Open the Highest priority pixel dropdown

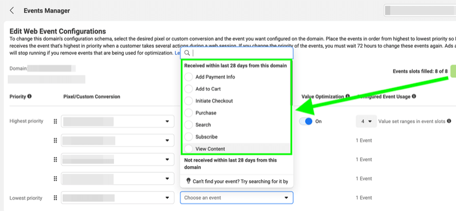tap(117, 121)
